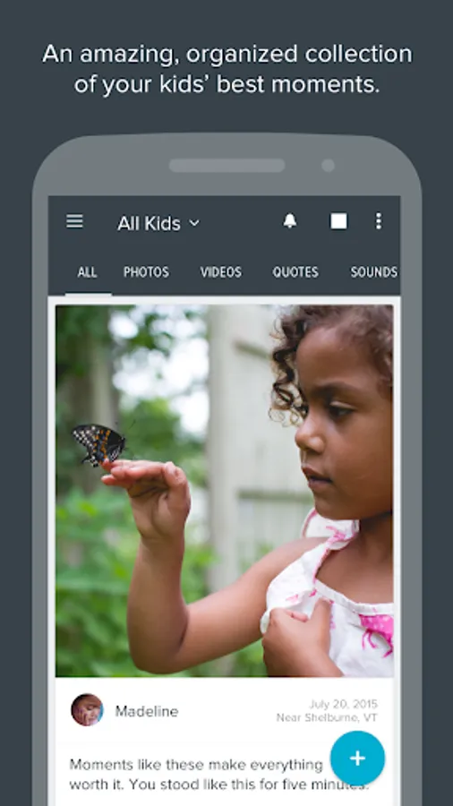Tap the phone's earpiece speaker bar

[x=227, y=165]
